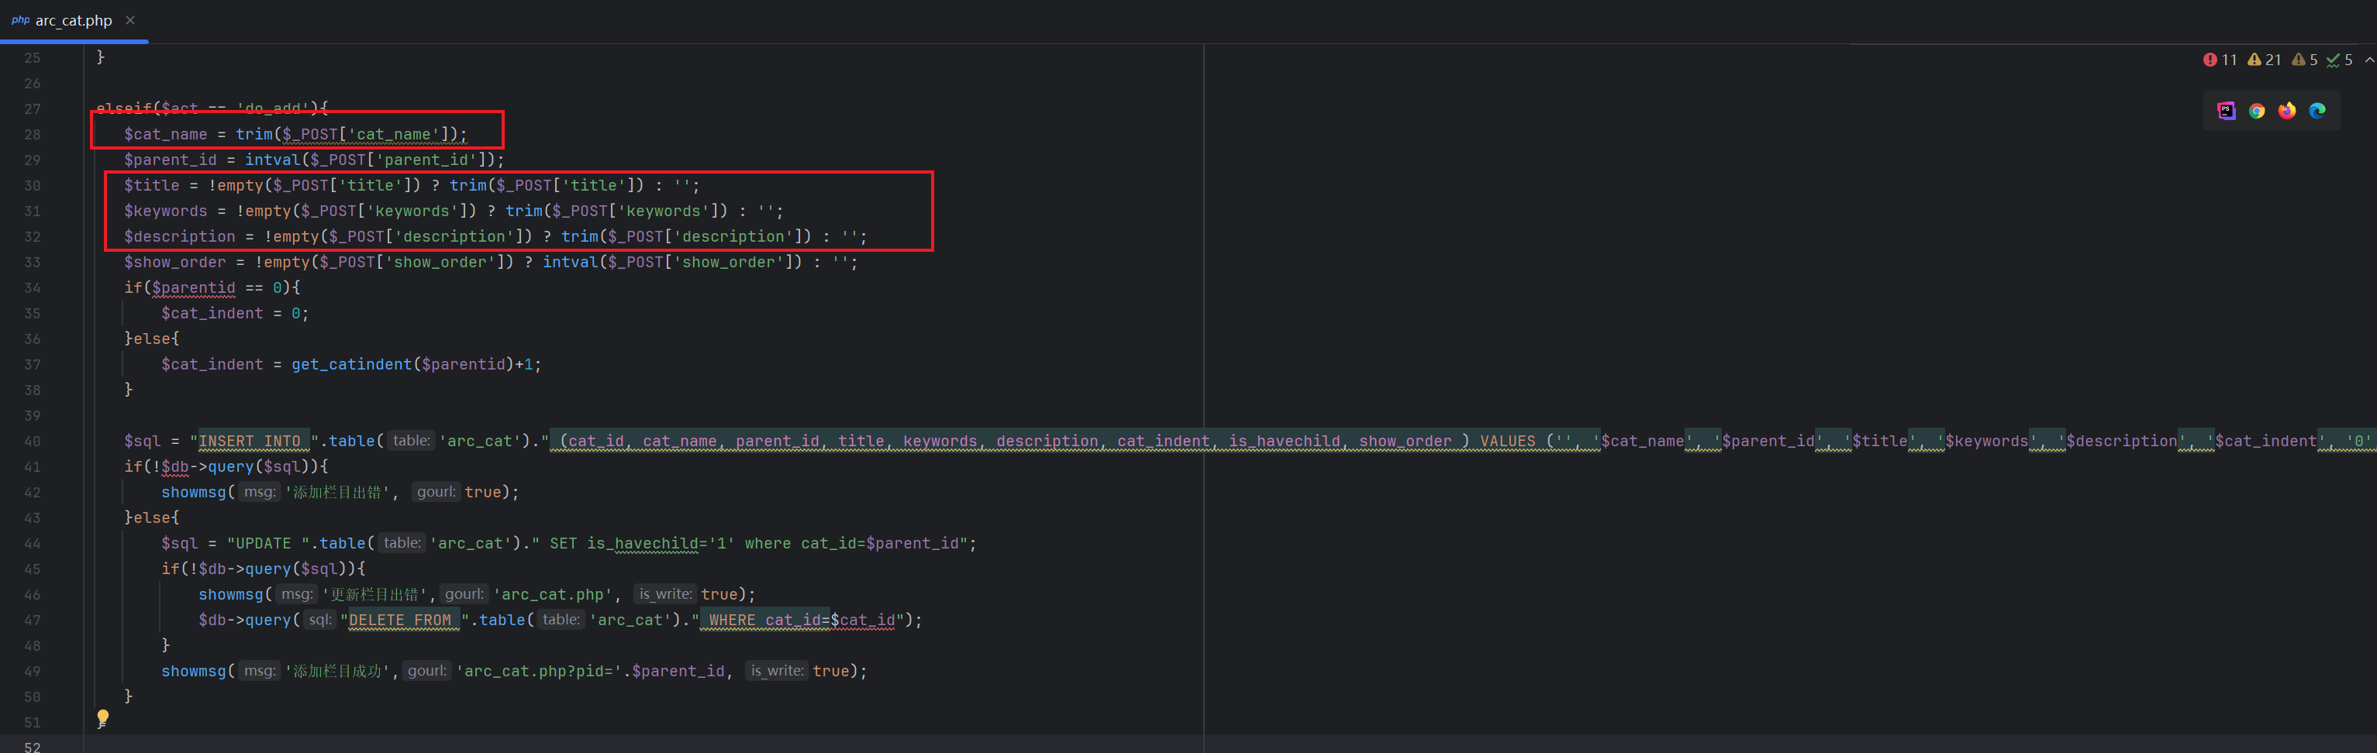Image resolution: width=2377 pixels, height=753 pixels.
Task: Click the get_catindent function call on line 37
Action: (x=351, y=365)
